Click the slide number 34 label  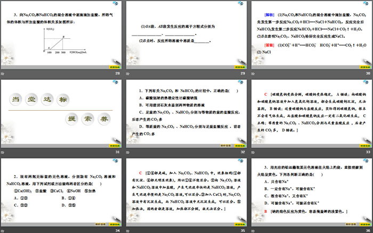click(118, 231)
